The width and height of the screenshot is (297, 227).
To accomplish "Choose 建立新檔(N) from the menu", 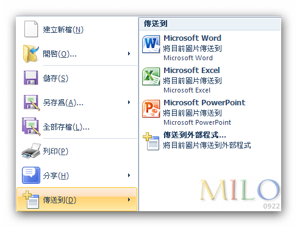I will pos(77,29).
